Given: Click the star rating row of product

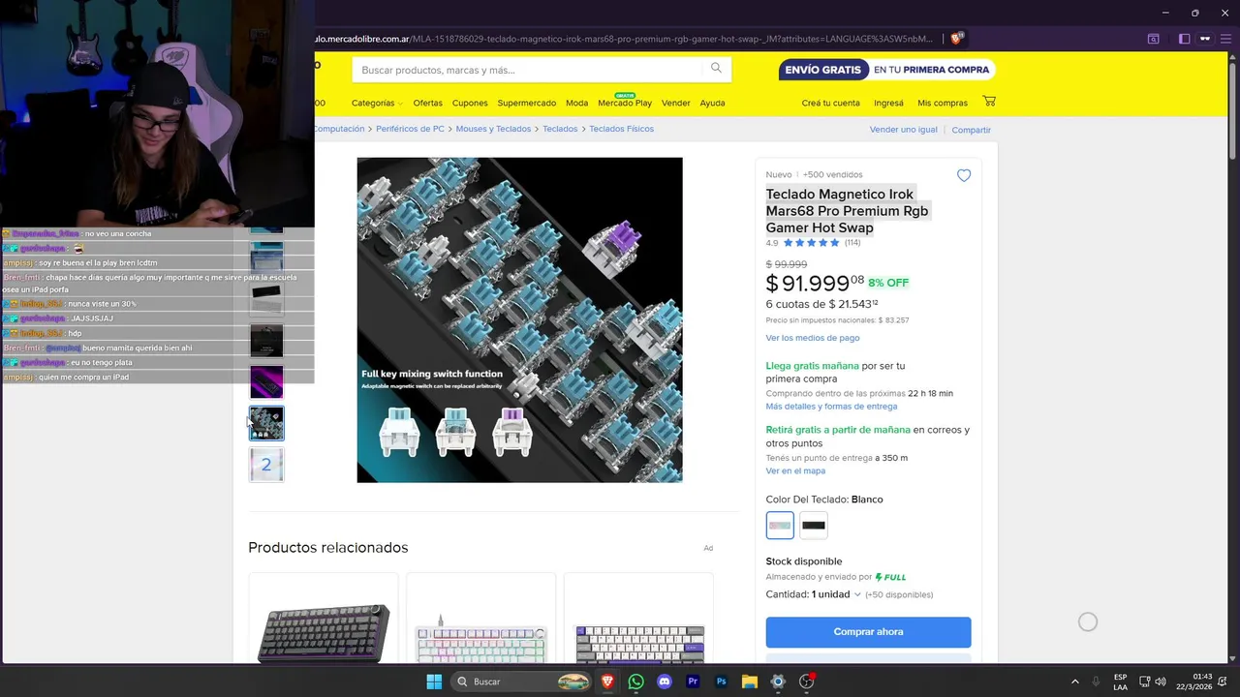Looking at the screenshot, I should pos(812,243).
